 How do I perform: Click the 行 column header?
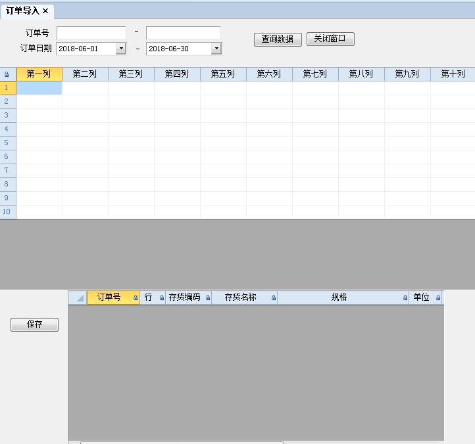point(153,298)
